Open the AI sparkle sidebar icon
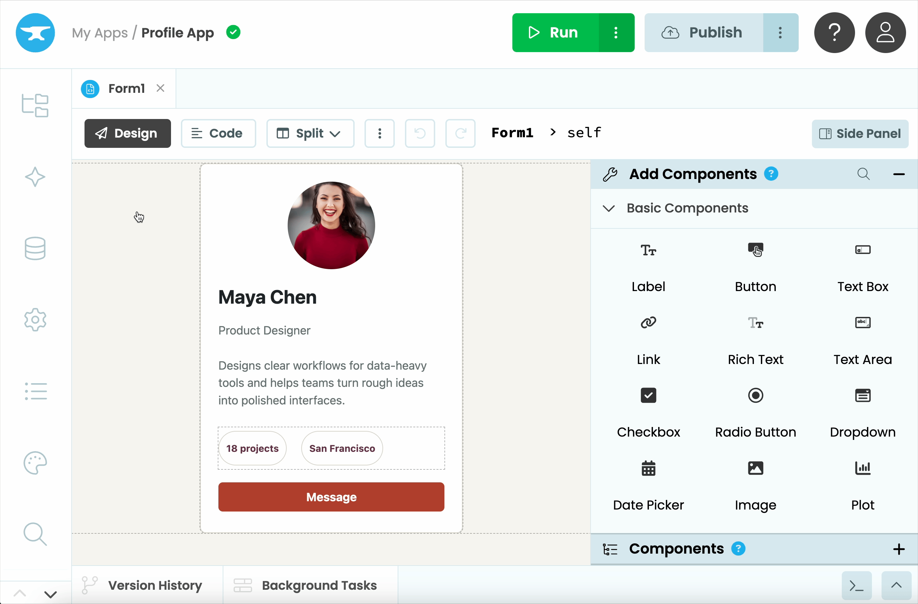The height and width of the screenshot is (604, 918). (35, 177)
